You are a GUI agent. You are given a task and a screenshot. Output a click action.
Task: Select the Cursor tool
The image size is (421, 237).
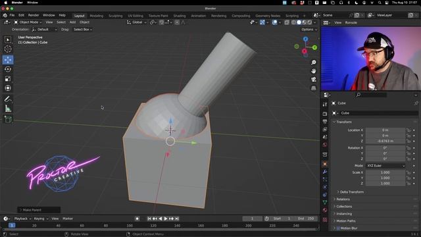(x=8, y=49)
